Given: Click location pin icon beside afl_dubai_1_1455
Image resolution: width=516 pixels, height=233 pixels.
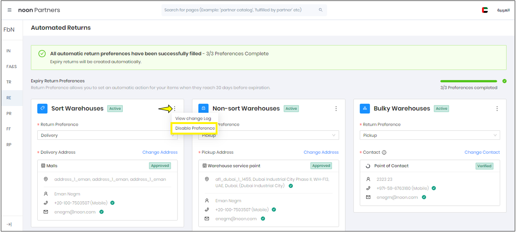Looking at the screenshot, I should [x=207, y=179].
